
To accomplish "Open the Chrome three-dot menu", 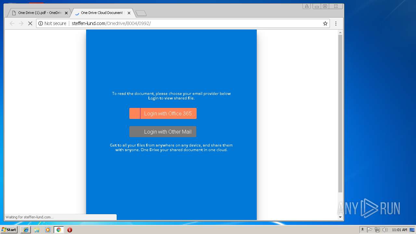I will pos(336,23).
